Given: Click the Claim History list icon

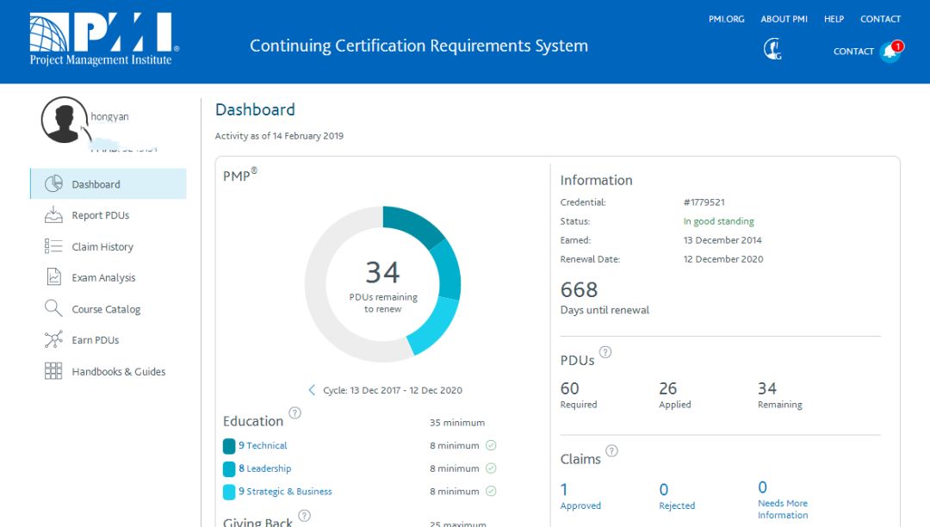Looking at the screenshot, I should (x=53, y=246).
